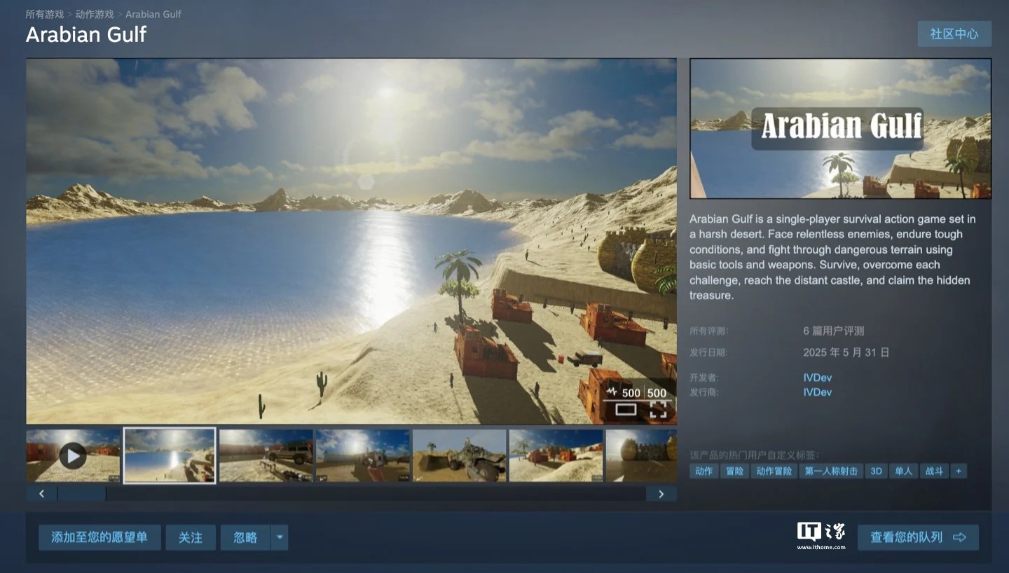Image resolution: width=1009 pixels, height=573 pixels.
Task: Go to 所有游戏 in the breadcrumb
Action: tap(44, 14)
